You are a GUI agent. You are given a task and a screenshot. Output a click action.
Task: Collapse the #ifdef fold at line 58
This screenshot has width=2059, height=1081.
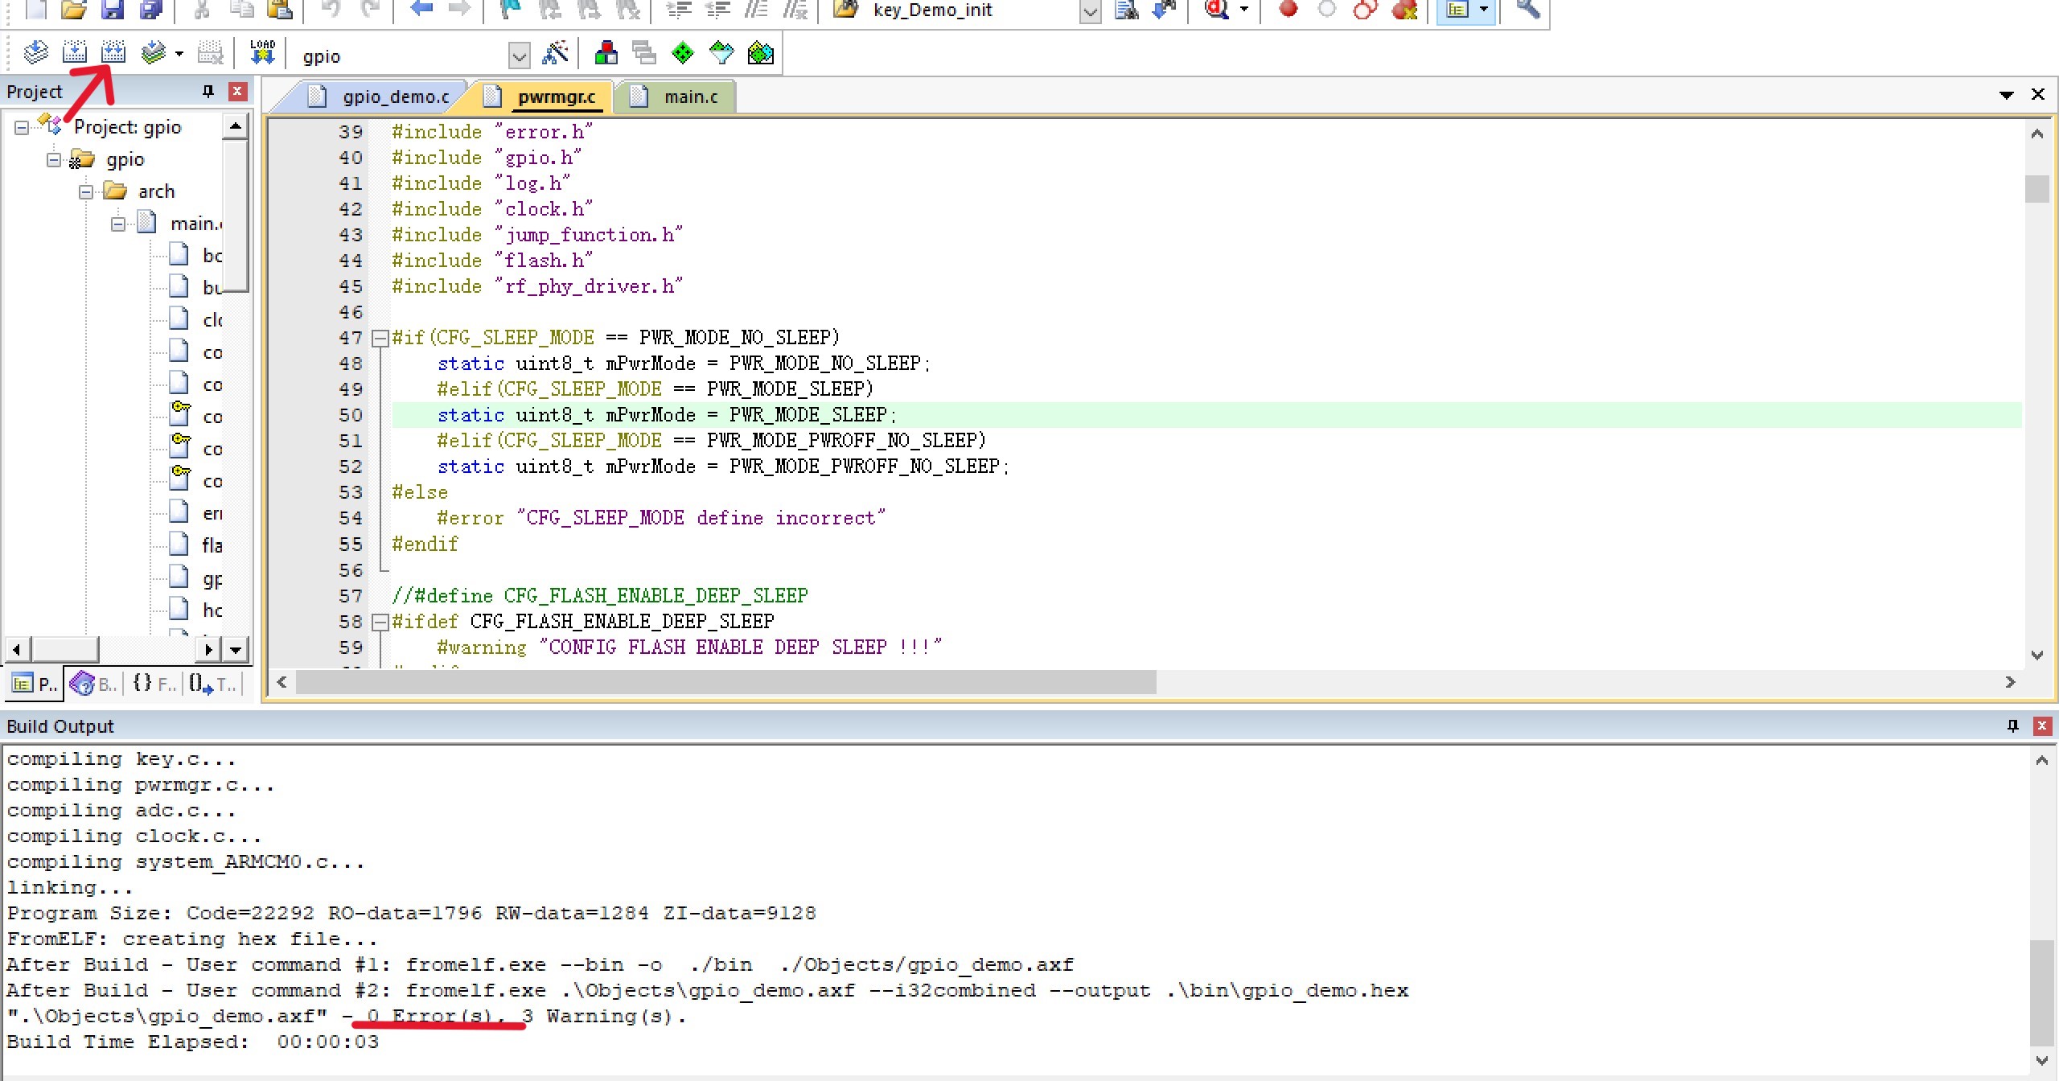[x=380, y=622]
